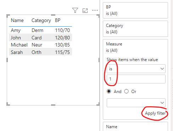
Task: Click the 120/80 BP value
Action: point(62,38)
